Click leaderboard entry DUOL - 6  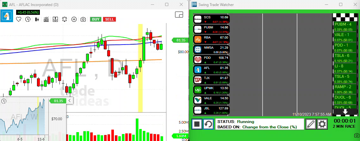tap(345, 100)
